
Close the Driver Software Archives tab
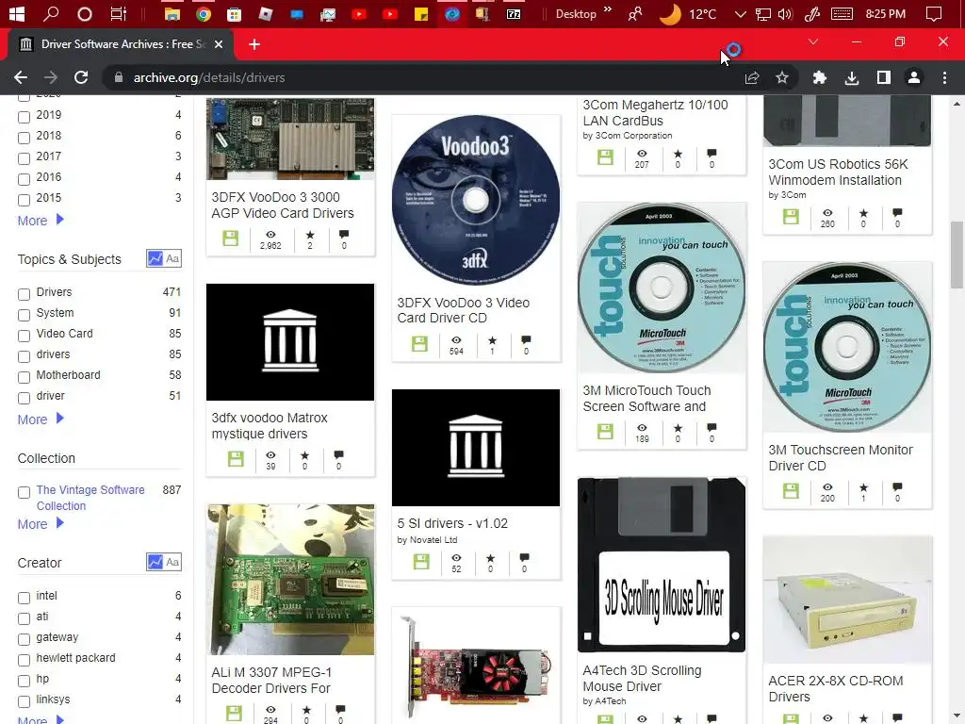coord(219,44)
